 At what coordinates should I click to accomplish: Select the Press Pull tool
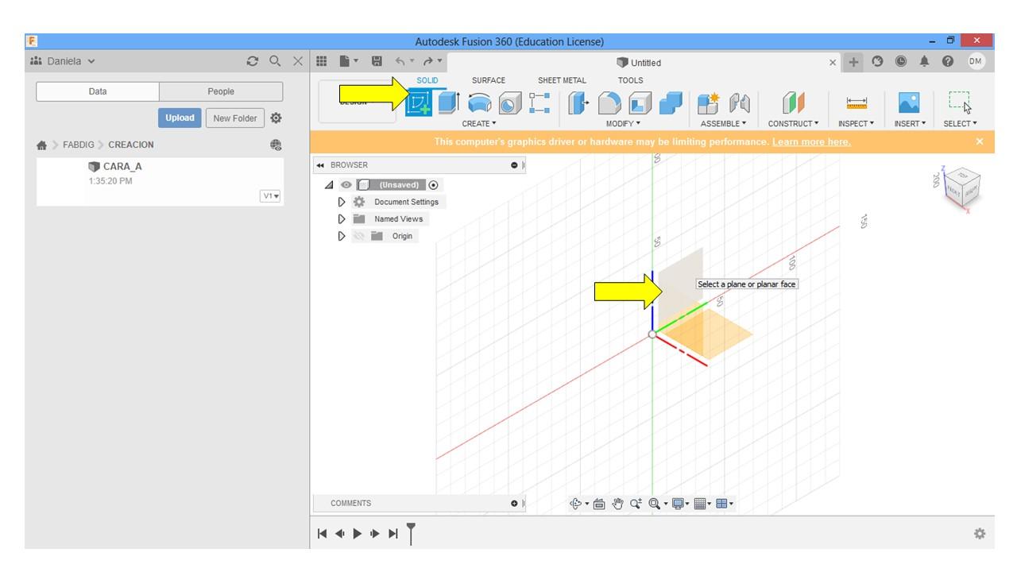579,102
